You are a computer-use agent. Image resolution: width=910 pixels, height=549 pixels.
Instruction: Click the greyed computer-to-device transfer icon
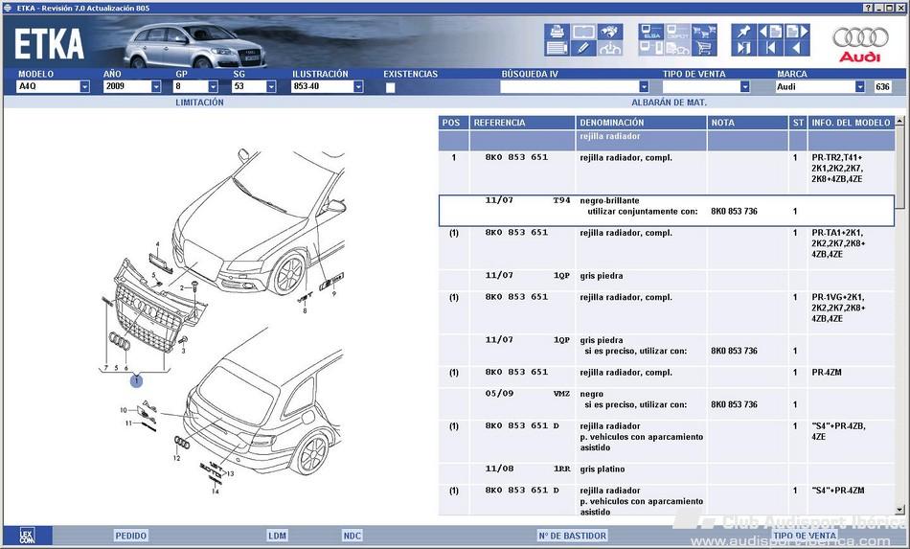point(651,48)
